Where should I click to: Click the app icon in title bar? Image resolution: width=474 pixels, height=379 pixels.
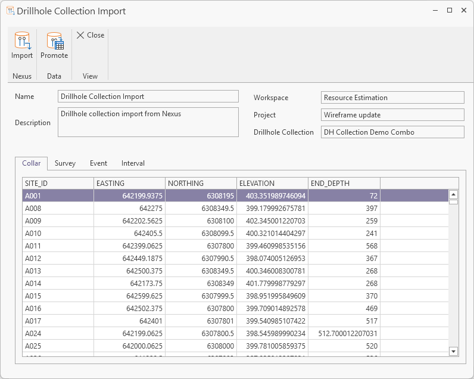10,11
